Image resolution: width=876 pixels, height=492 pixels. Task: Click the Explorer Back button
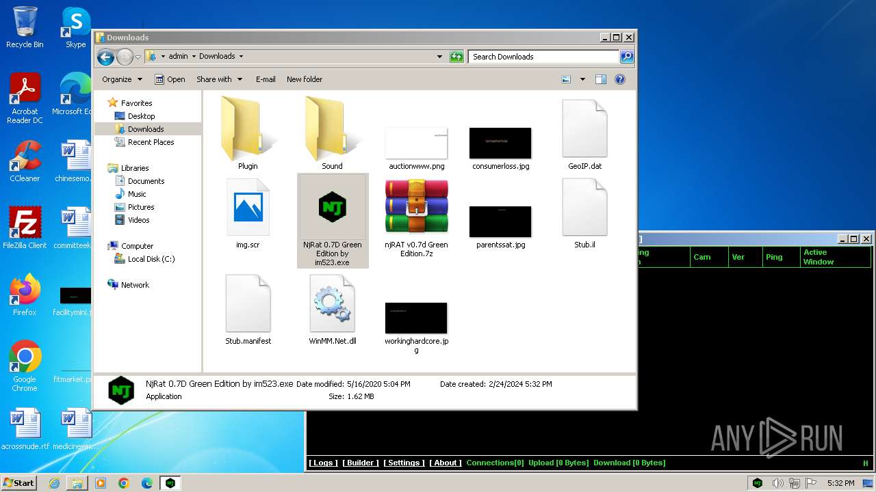tap(105, 57)
